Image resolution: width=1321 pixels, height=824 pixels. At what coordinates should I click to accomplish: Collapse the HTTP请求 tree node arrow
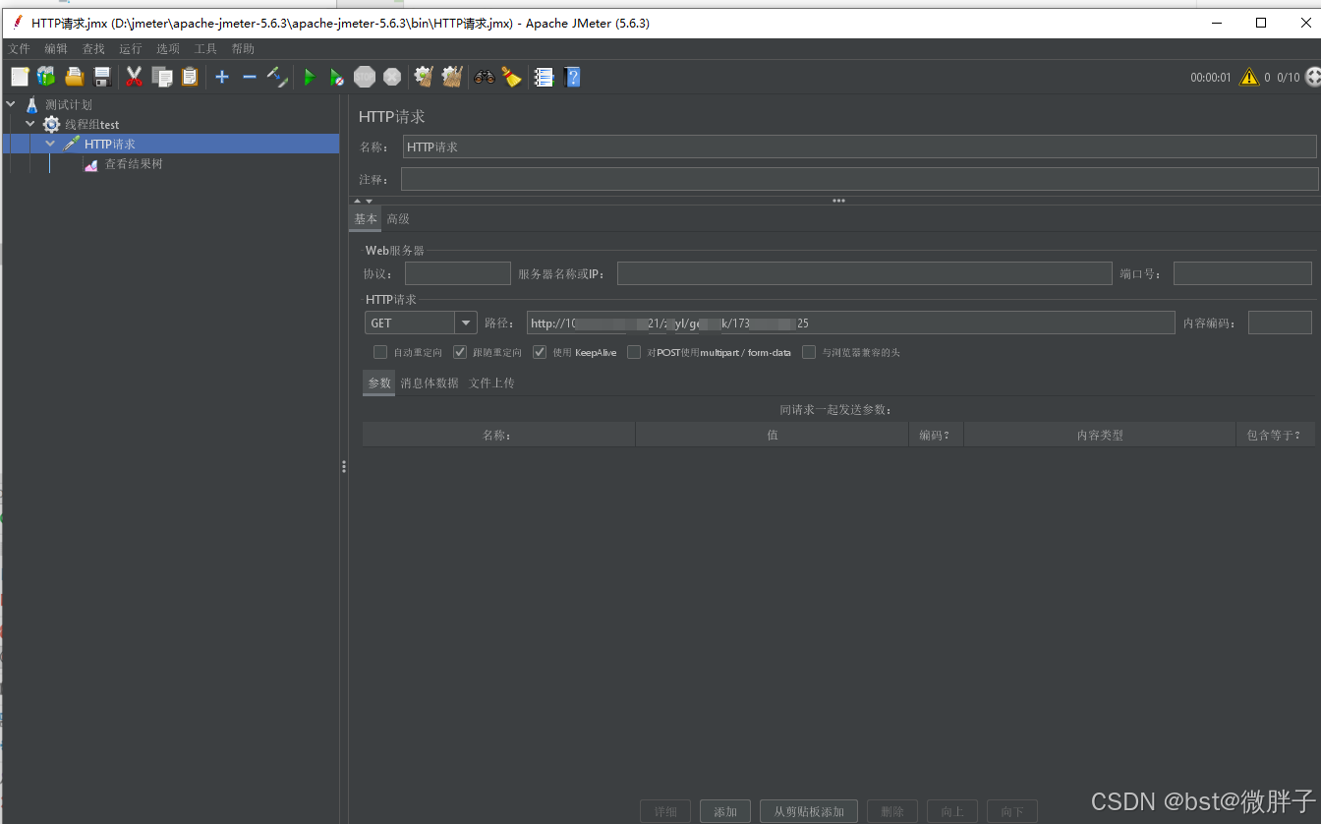pyautogui.click(x=50, y=144)
